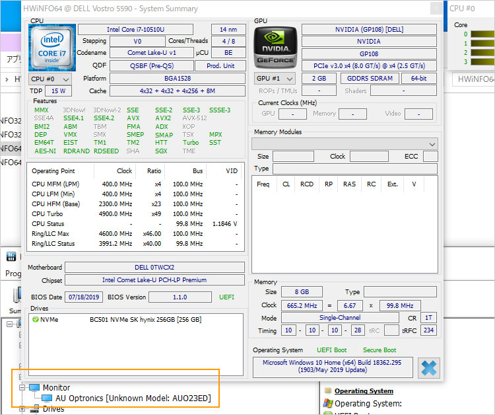Screen dimensions: 495x415
Task: Click the cache 4x32 + 4x32 + 4x256 + 8M field
Action: click(178, 91)
